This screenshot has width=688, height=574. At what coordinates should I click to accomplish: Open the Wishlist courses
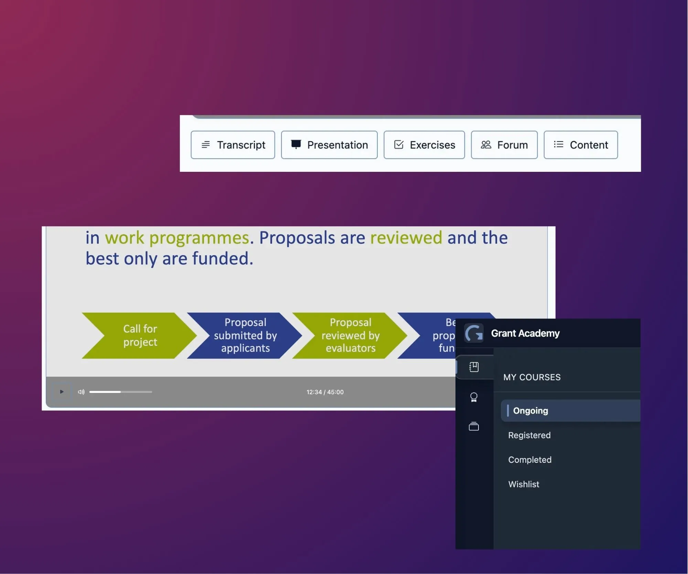[524, 484]
